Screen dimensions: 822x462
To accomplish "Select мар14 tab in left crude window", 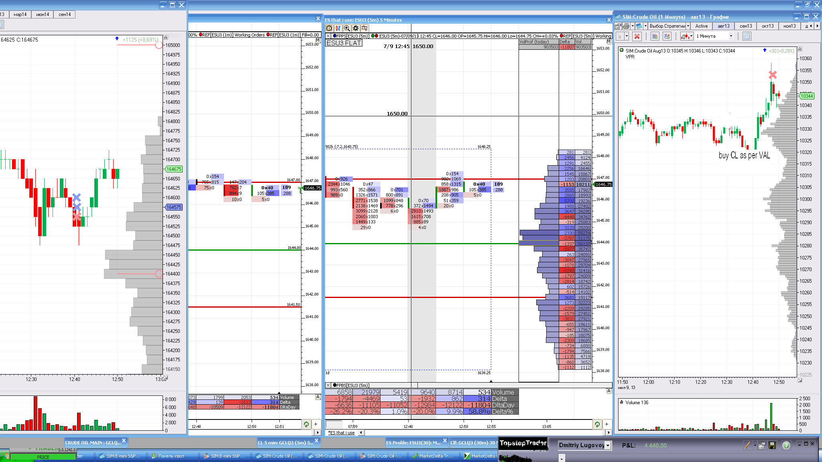I will click(x=20, y=14).
